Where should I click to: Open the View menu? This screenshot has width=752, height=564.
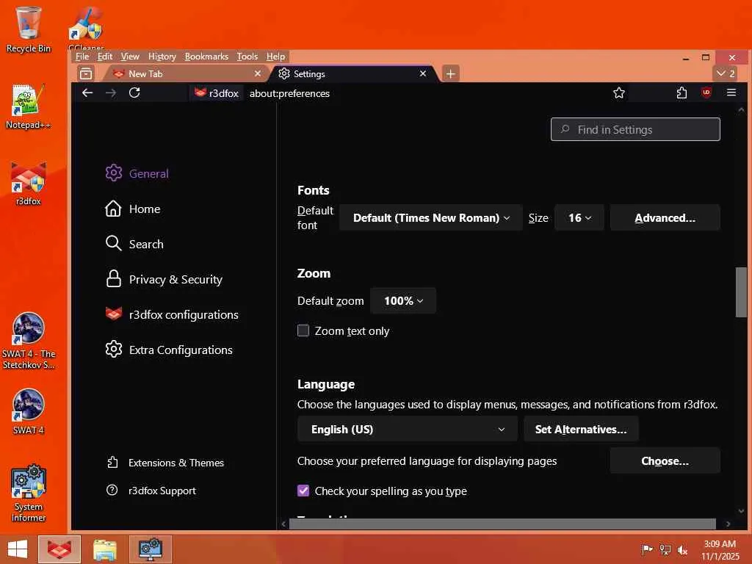click(x=130, y=56)
